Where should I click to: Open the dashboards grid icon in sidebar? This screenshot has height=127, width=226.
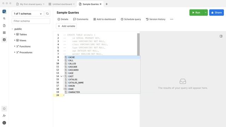(x=4, y=33)
